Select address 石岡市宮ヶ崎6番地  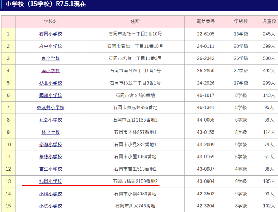point(135,95)
